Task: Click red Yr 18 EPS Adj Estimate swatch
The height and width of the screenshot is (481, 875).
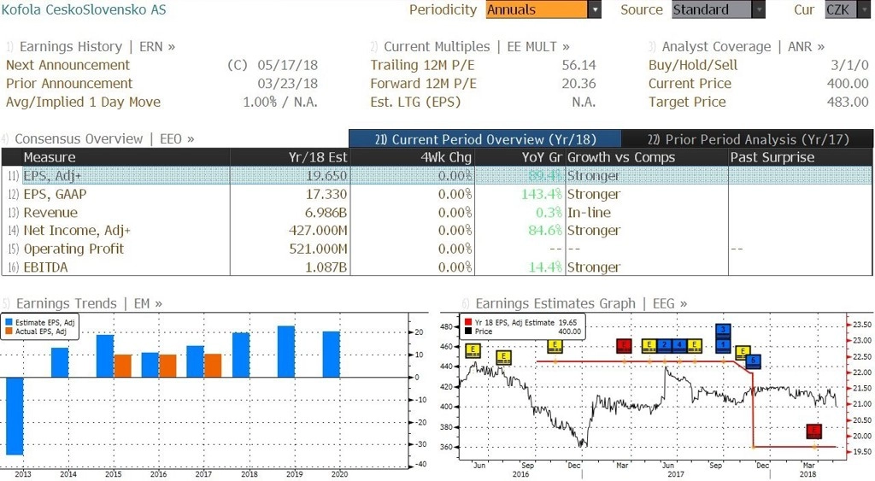Action: pyautogui.click(x=468, y=323)
